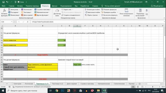Click the formula bar input
The width and height of the screenshot is (166, 93).
97,22
